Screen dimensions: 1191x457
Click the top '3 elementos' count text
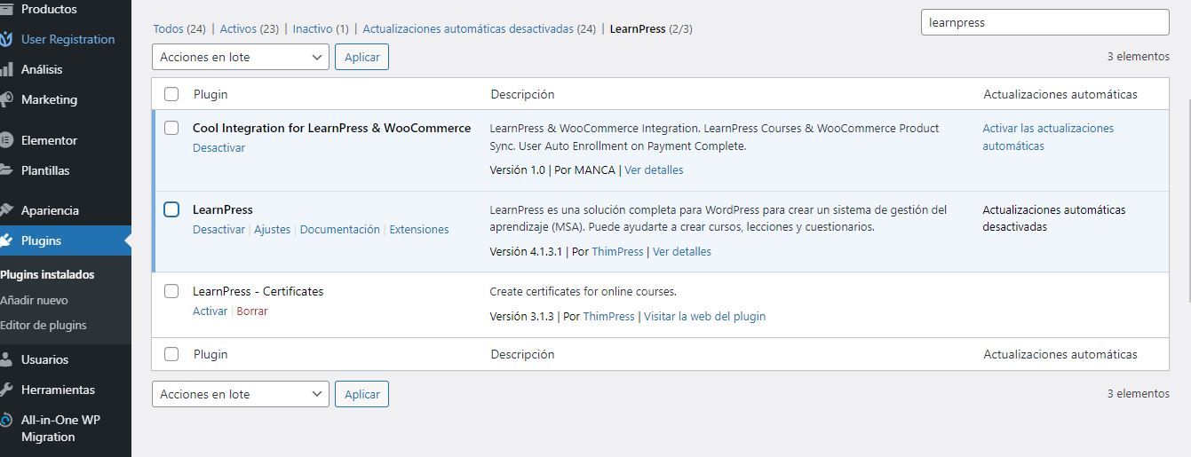tap(1138, 57)
